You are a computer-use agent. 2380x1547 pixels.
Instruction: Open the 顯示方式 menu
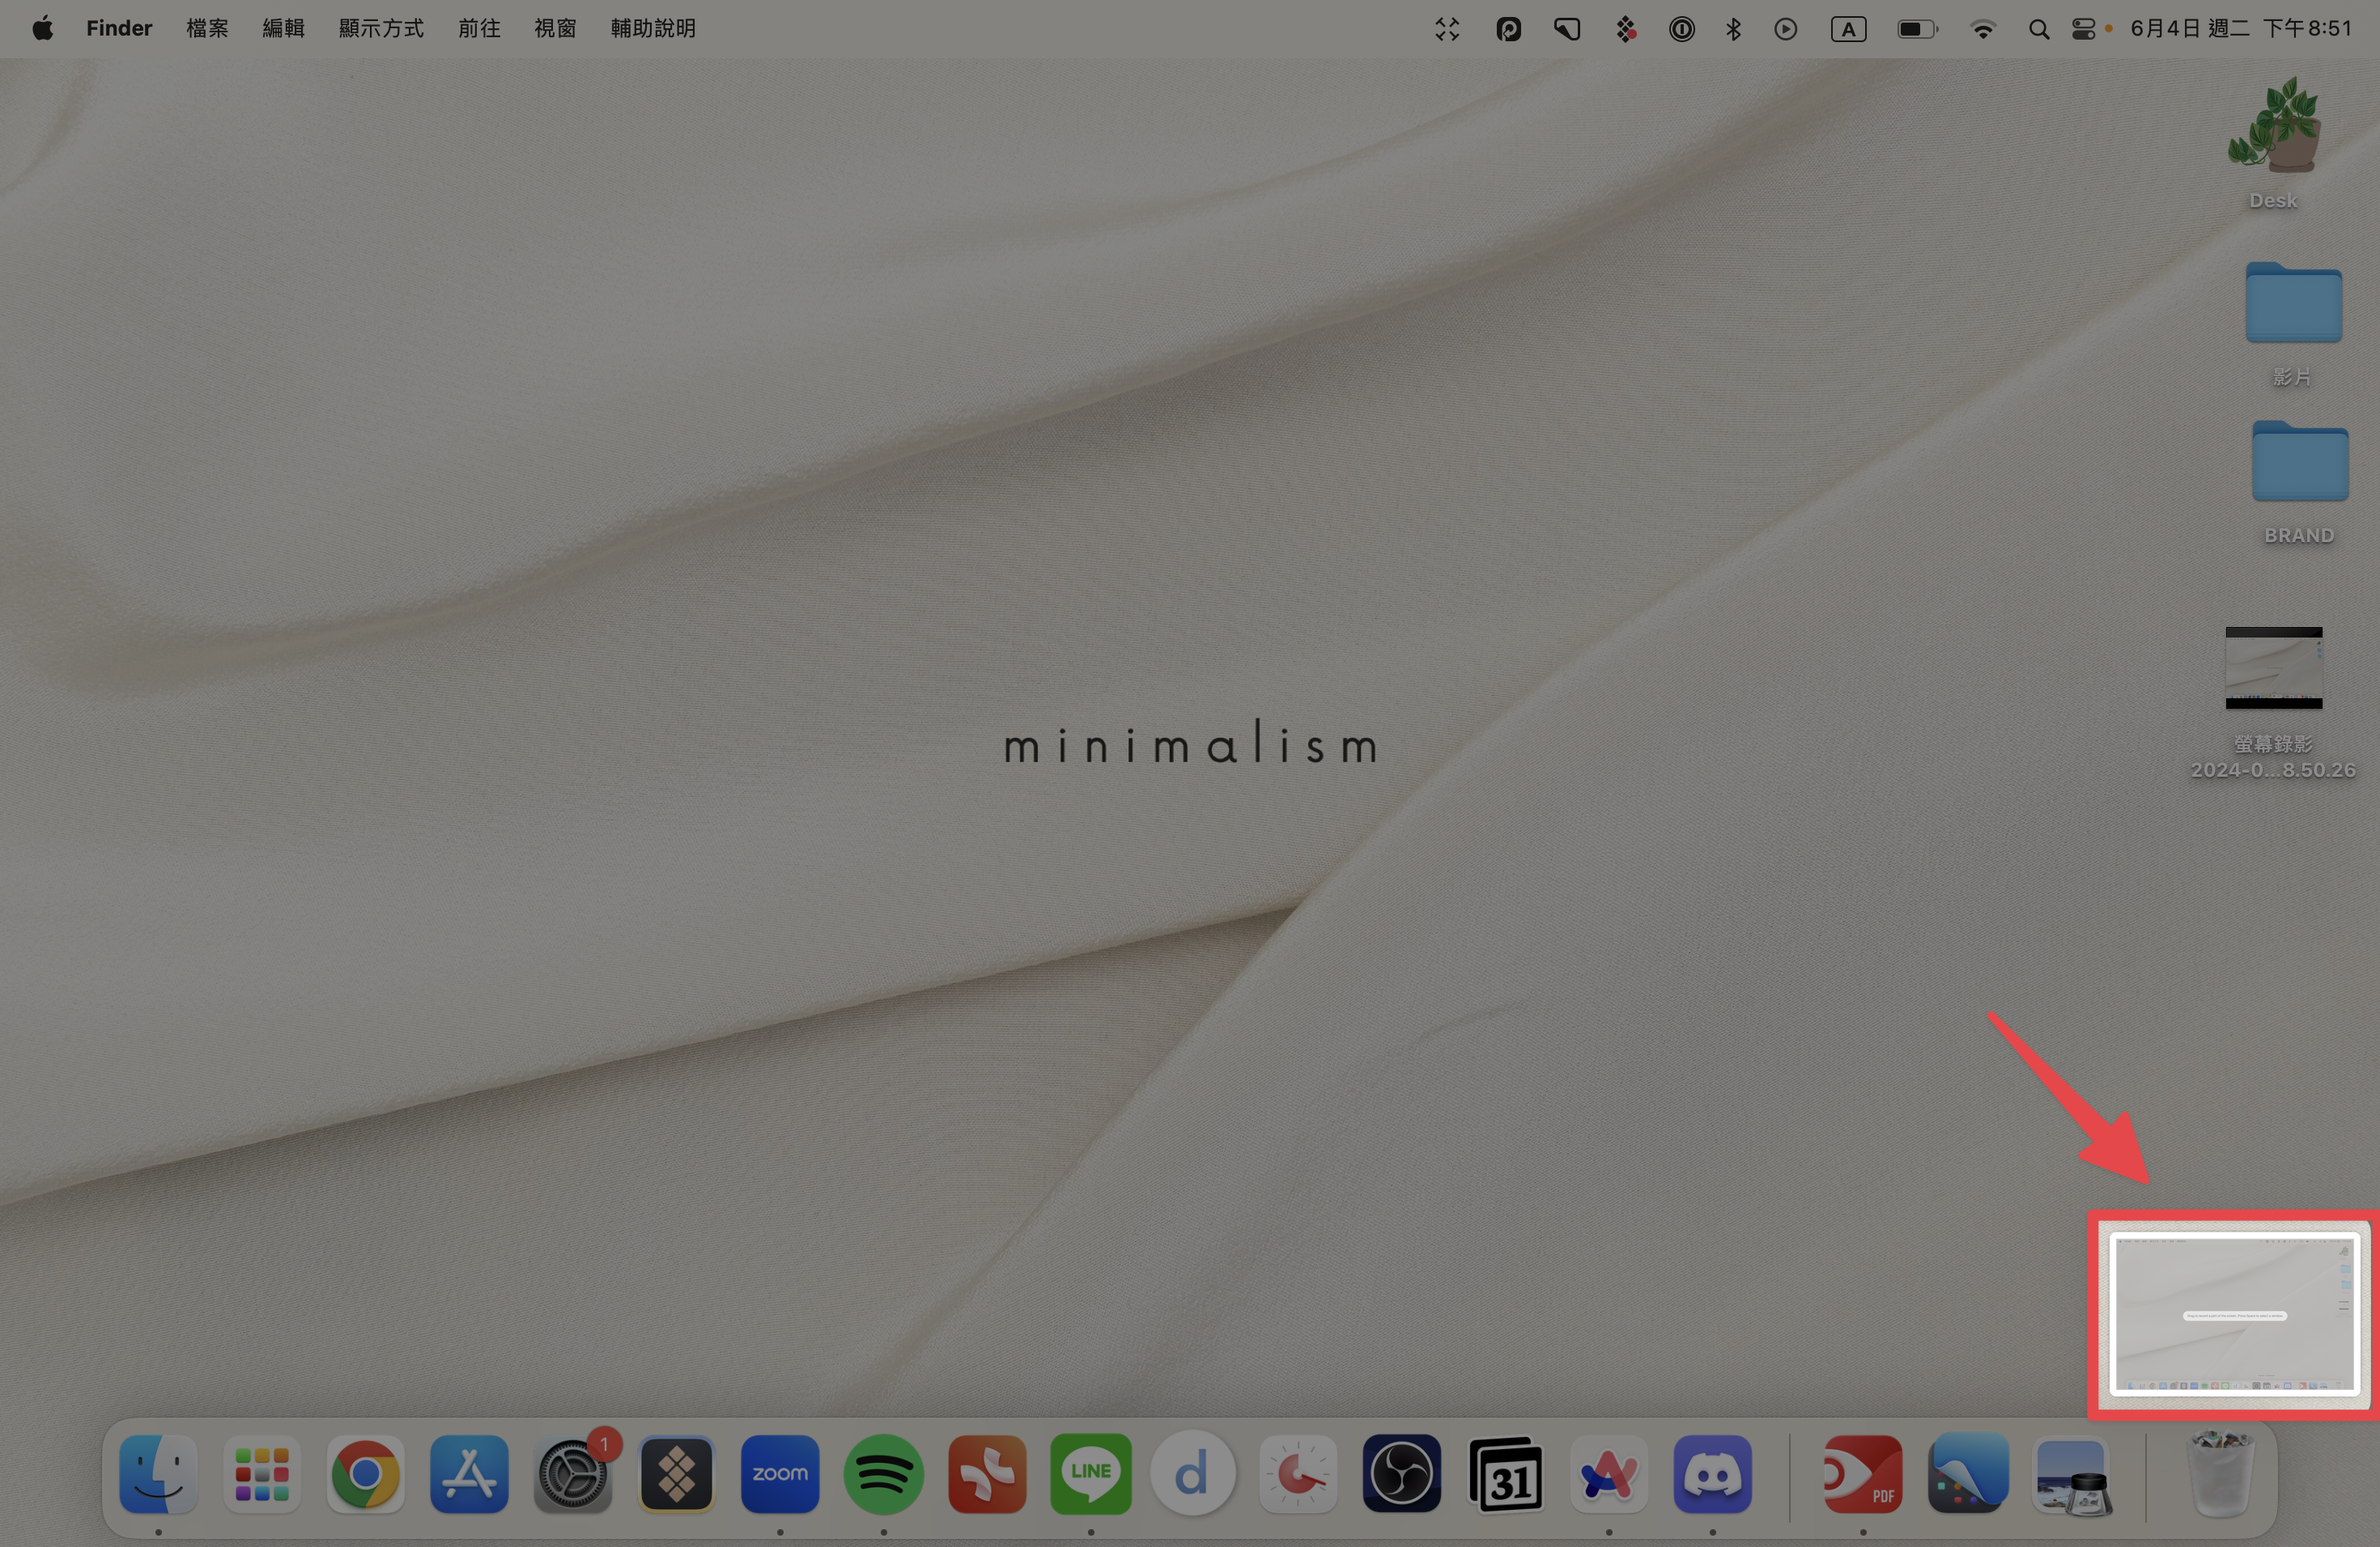coord(381,28)
